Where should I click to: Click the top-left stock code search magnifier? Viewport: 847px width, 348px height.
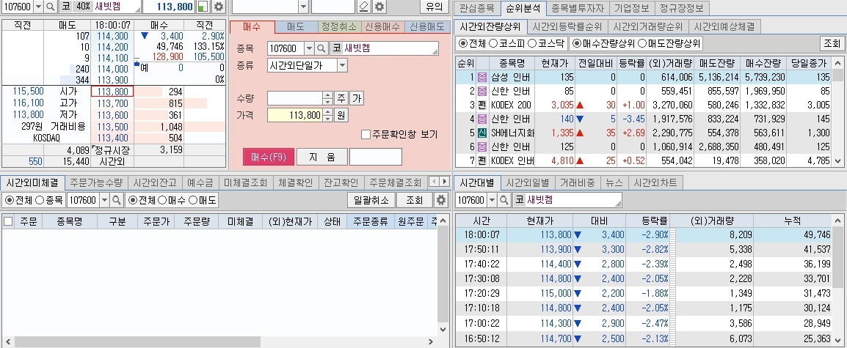50,7
